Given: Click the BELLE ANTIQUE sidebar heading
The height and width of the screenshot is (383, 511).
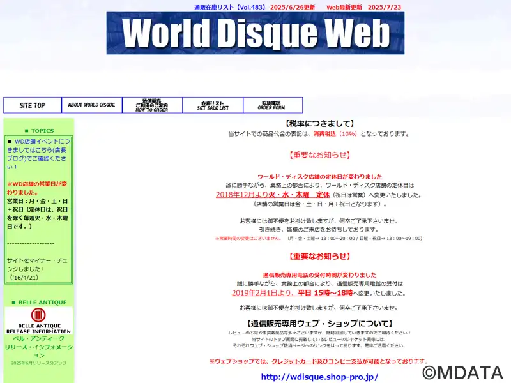Looking at the screenshot, I should 39,302.
